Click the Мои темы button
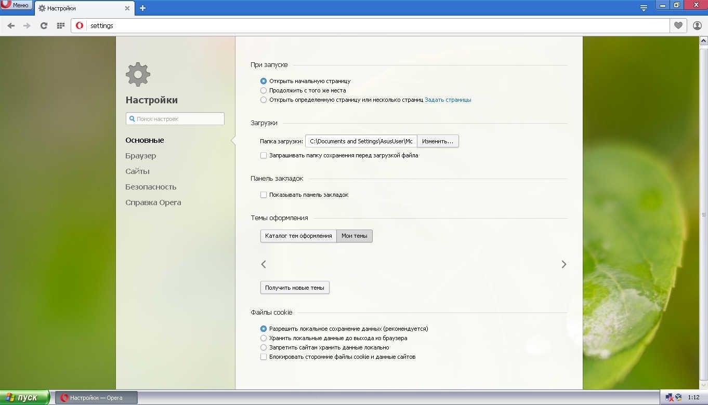Image resolution: width=708 pixels, height=405 pixels. [355, 236]
